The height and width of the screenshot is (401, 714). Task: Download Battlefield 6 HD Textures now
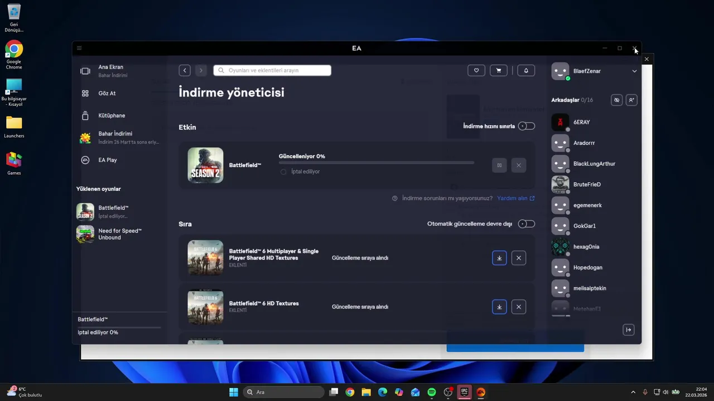499,307
